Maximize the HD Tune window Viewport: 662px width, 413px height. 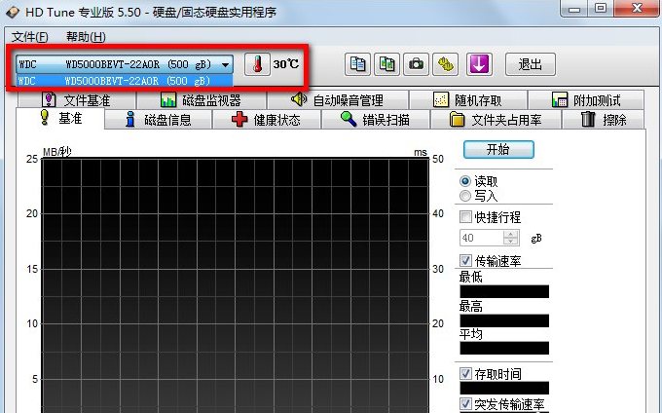pos(601,9)
